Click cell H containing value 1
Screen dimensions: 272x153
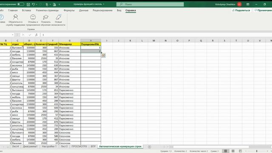pos(91,48)
